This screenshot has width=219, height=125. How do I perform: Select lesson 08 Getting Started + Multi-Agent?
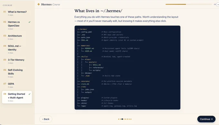pyautogui.click(x=17, y=97)
